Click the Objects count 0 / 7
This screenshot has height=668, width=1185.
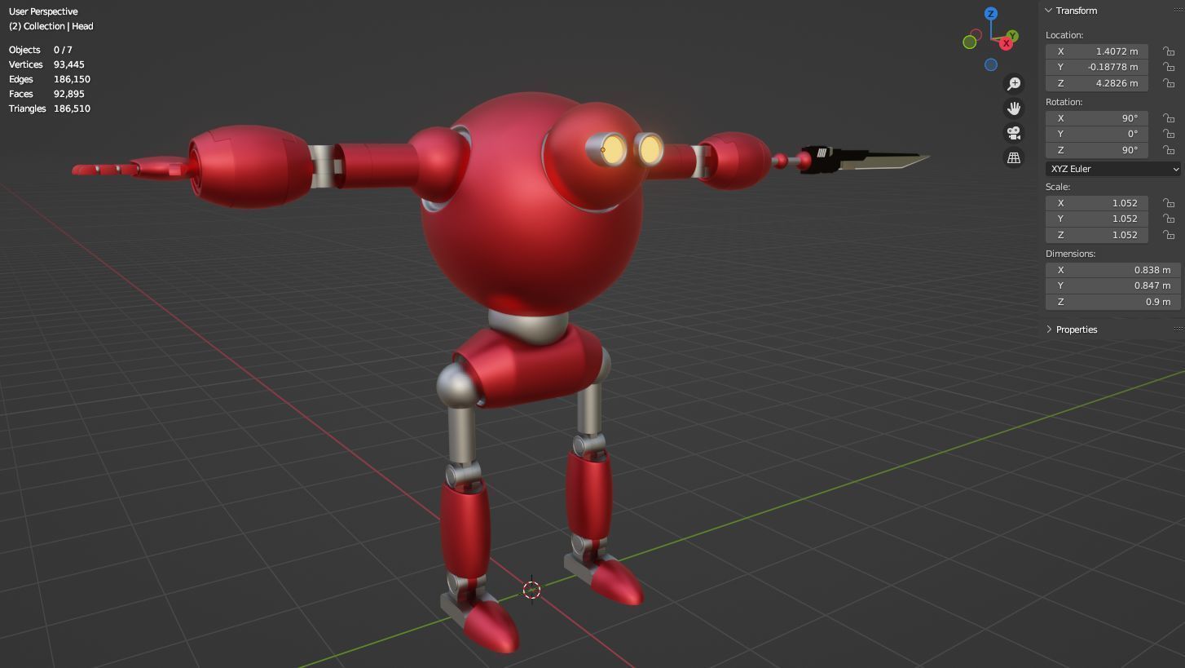[x=63, y=50]
